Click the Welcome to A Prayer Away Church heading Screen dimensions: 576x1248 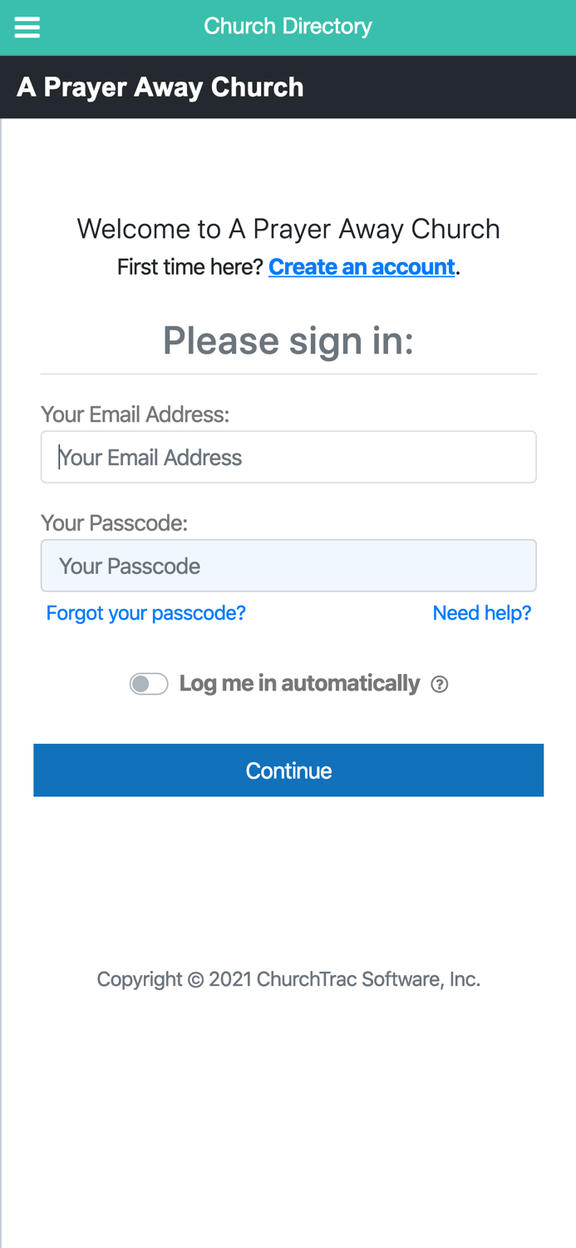288,227
